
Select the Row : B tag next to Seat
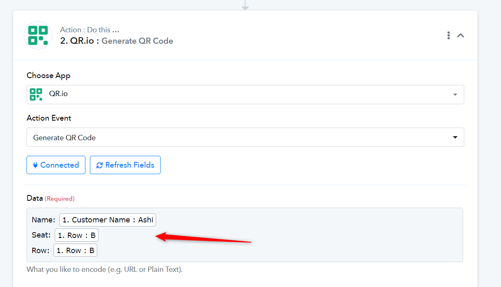pyautogui.click(x=76, y=235)
